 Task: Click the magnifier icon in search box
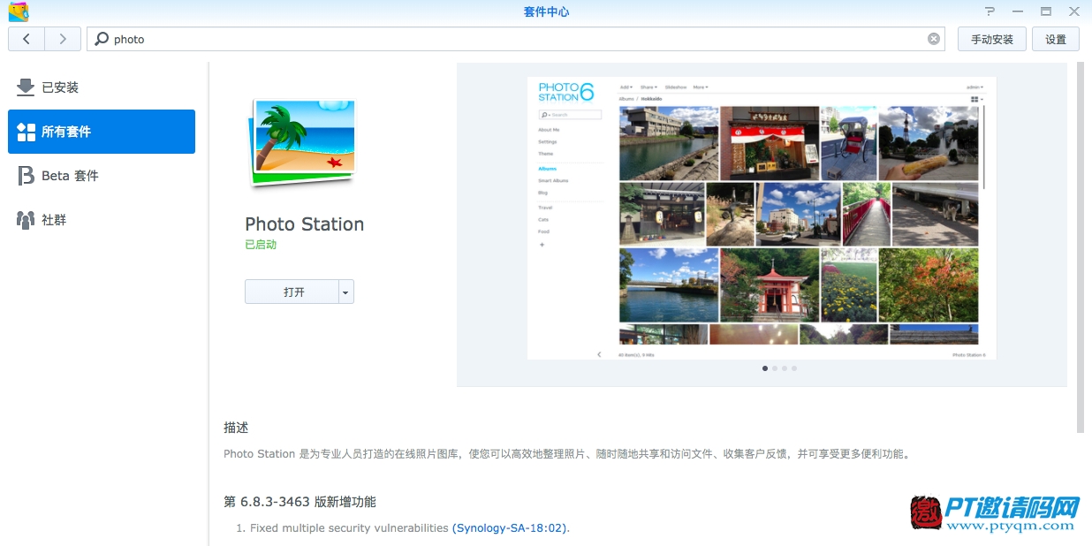coord(102,39)
